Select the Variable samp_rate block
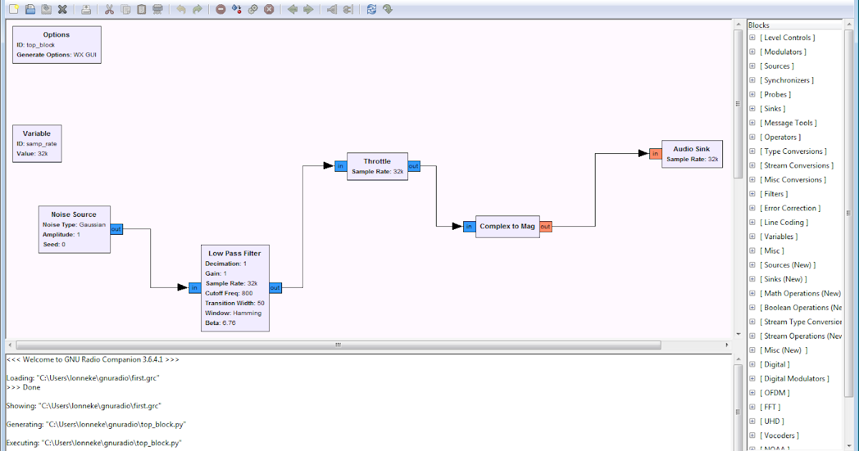 pyautogui.click(x=37, y=143)
